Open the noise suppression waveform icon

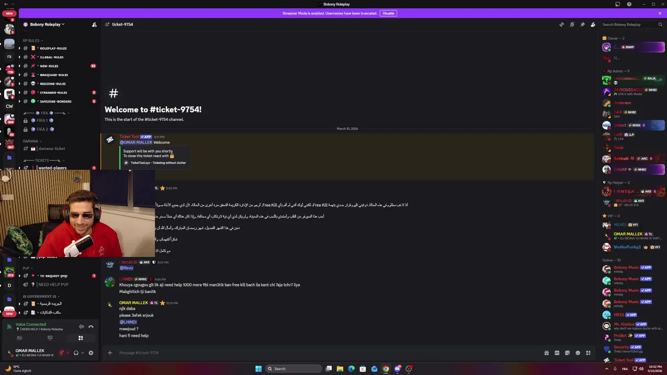click(81, 327)
